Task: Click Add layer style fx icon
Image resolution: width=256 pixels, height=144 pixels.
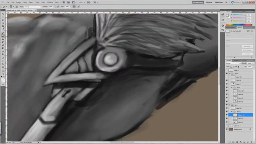Action: pyautogui.click(x=233, y=142)
